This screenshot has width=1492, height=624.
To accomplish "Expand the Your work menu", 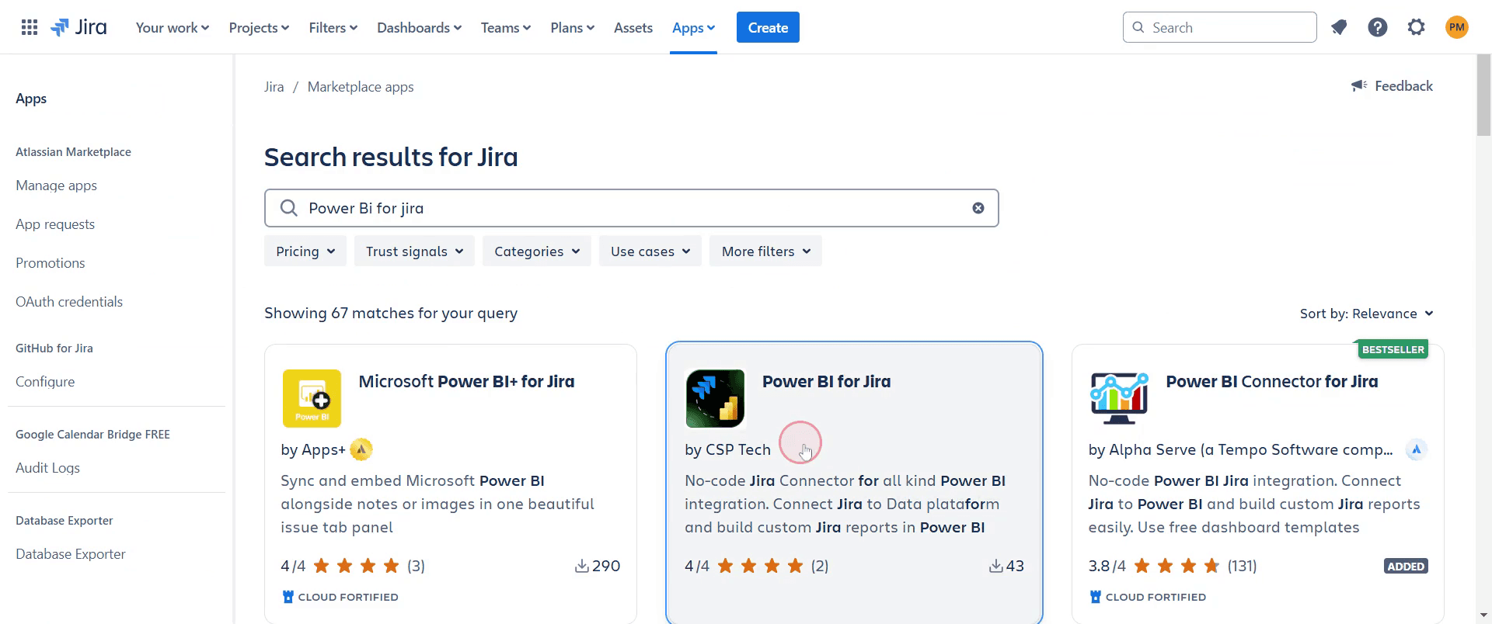I will (173, 28).
